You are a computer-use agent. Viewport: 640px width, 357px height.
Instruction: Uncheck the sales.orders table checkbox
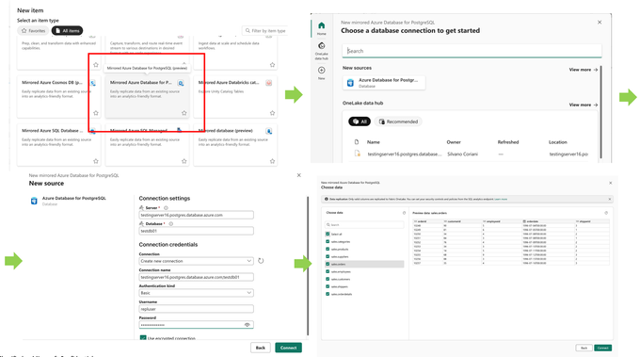click(328, 264)
